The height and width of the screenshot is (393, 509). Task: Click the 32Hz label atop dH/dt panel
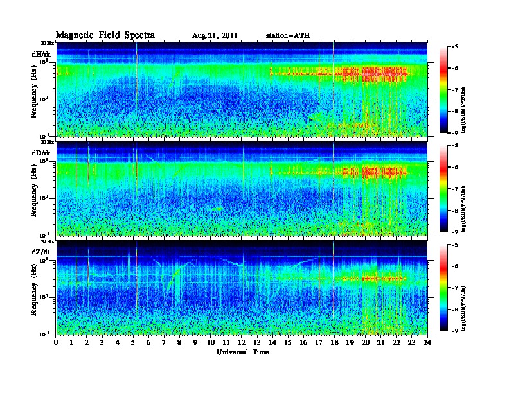(x=48, y=43)
